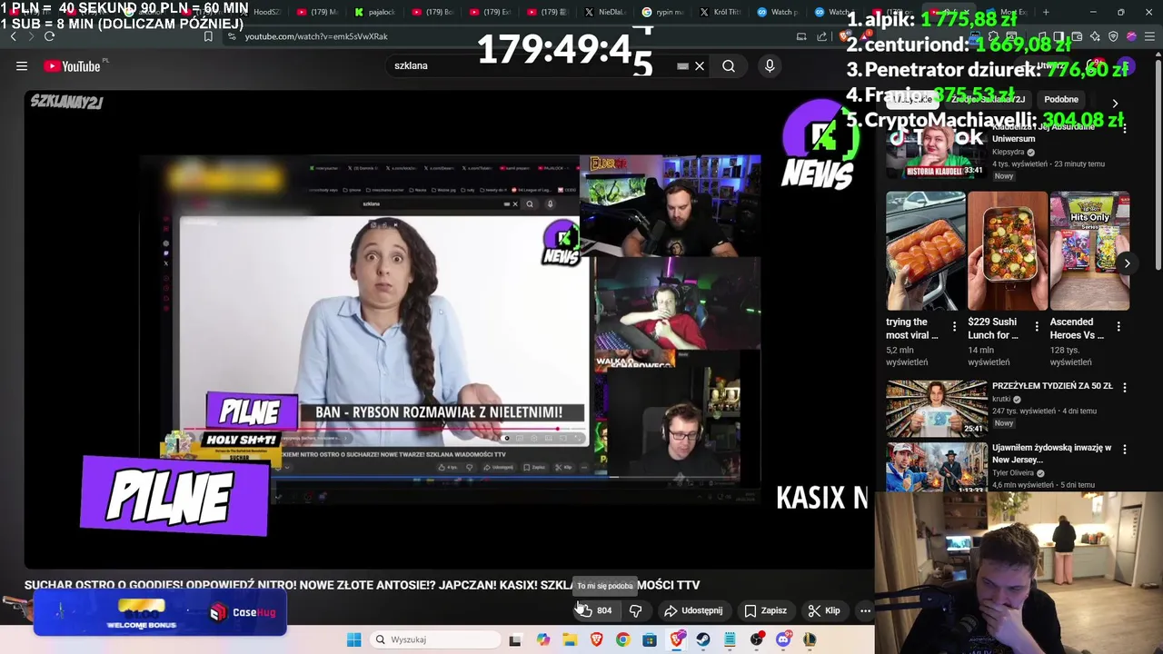1163x654 pixels.
Task: Open the Notepad taskbar icon
Action: pyautogui.click(x=730, y=639)
